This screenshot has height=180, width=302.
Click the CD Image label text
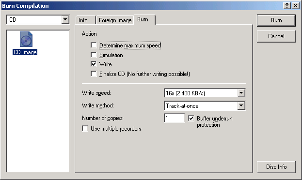click(25, 52)
